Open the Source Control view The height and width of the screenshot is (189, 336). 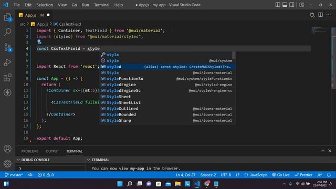tap(8, 47)
